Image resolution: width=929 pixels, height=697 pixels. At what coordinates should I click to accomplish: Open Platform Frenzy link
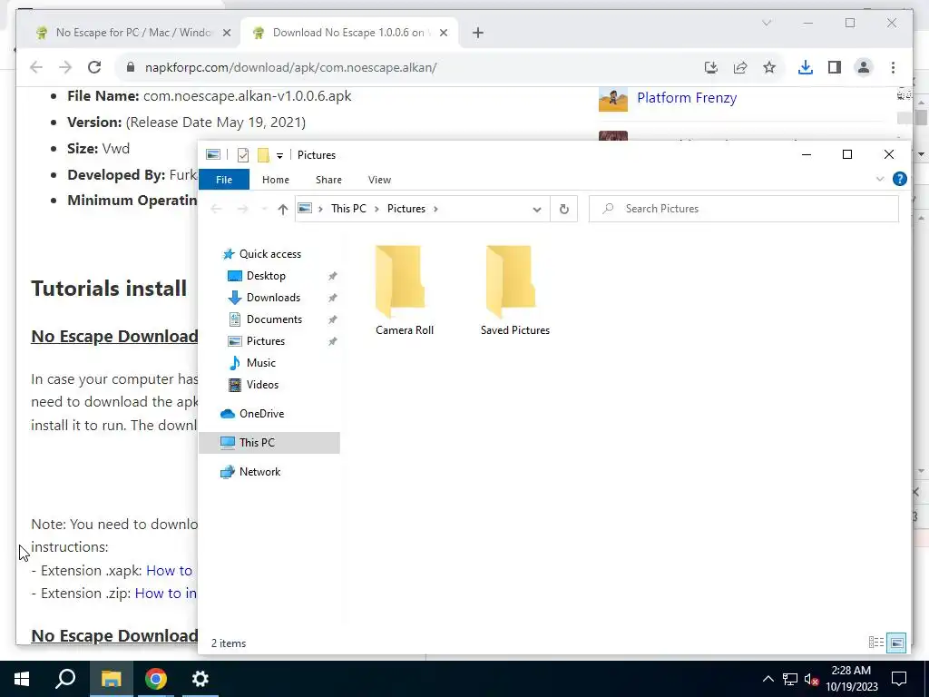tap(687, 98)
